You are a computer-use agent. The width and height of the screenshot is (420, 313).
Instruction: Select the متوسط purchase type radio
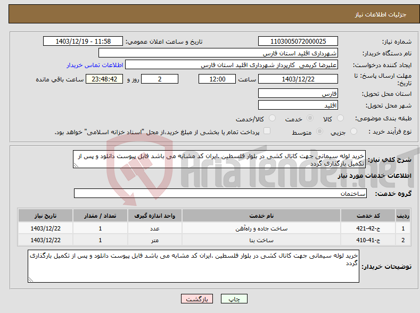[319, 131]
